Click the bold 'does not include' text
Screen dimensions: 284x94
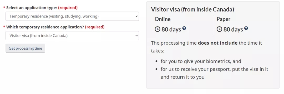(218, 43)
